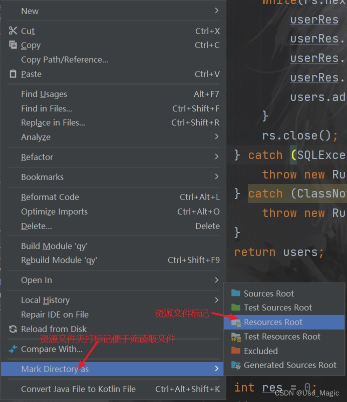Screen dimensions: 347x402
Task: Click the 'return users;' code line
Action: click(278, 252)
